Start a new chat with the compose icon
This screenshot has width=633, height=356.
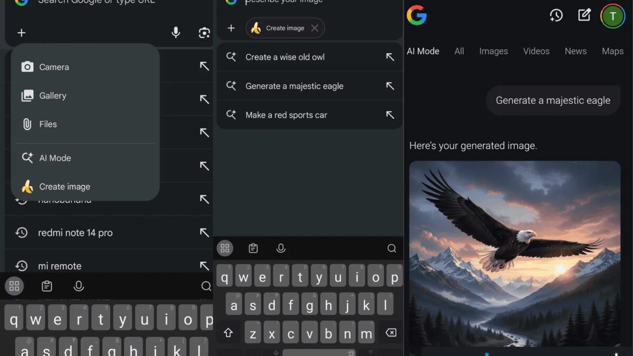pyautogui.click(x=584, y=15)
